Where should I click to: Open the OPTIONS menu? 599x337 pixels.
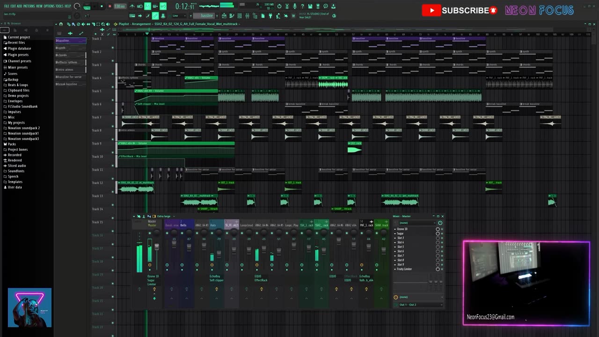pos(49,6)
